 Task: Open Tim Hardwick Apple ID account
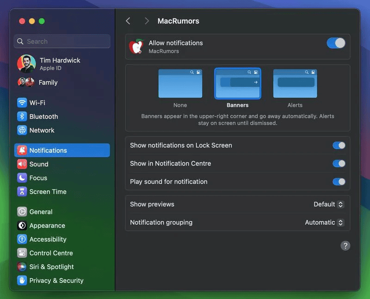(60, 64)
